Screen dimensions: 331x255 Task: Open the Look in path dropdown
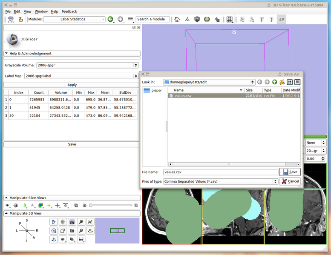point(209,82)
